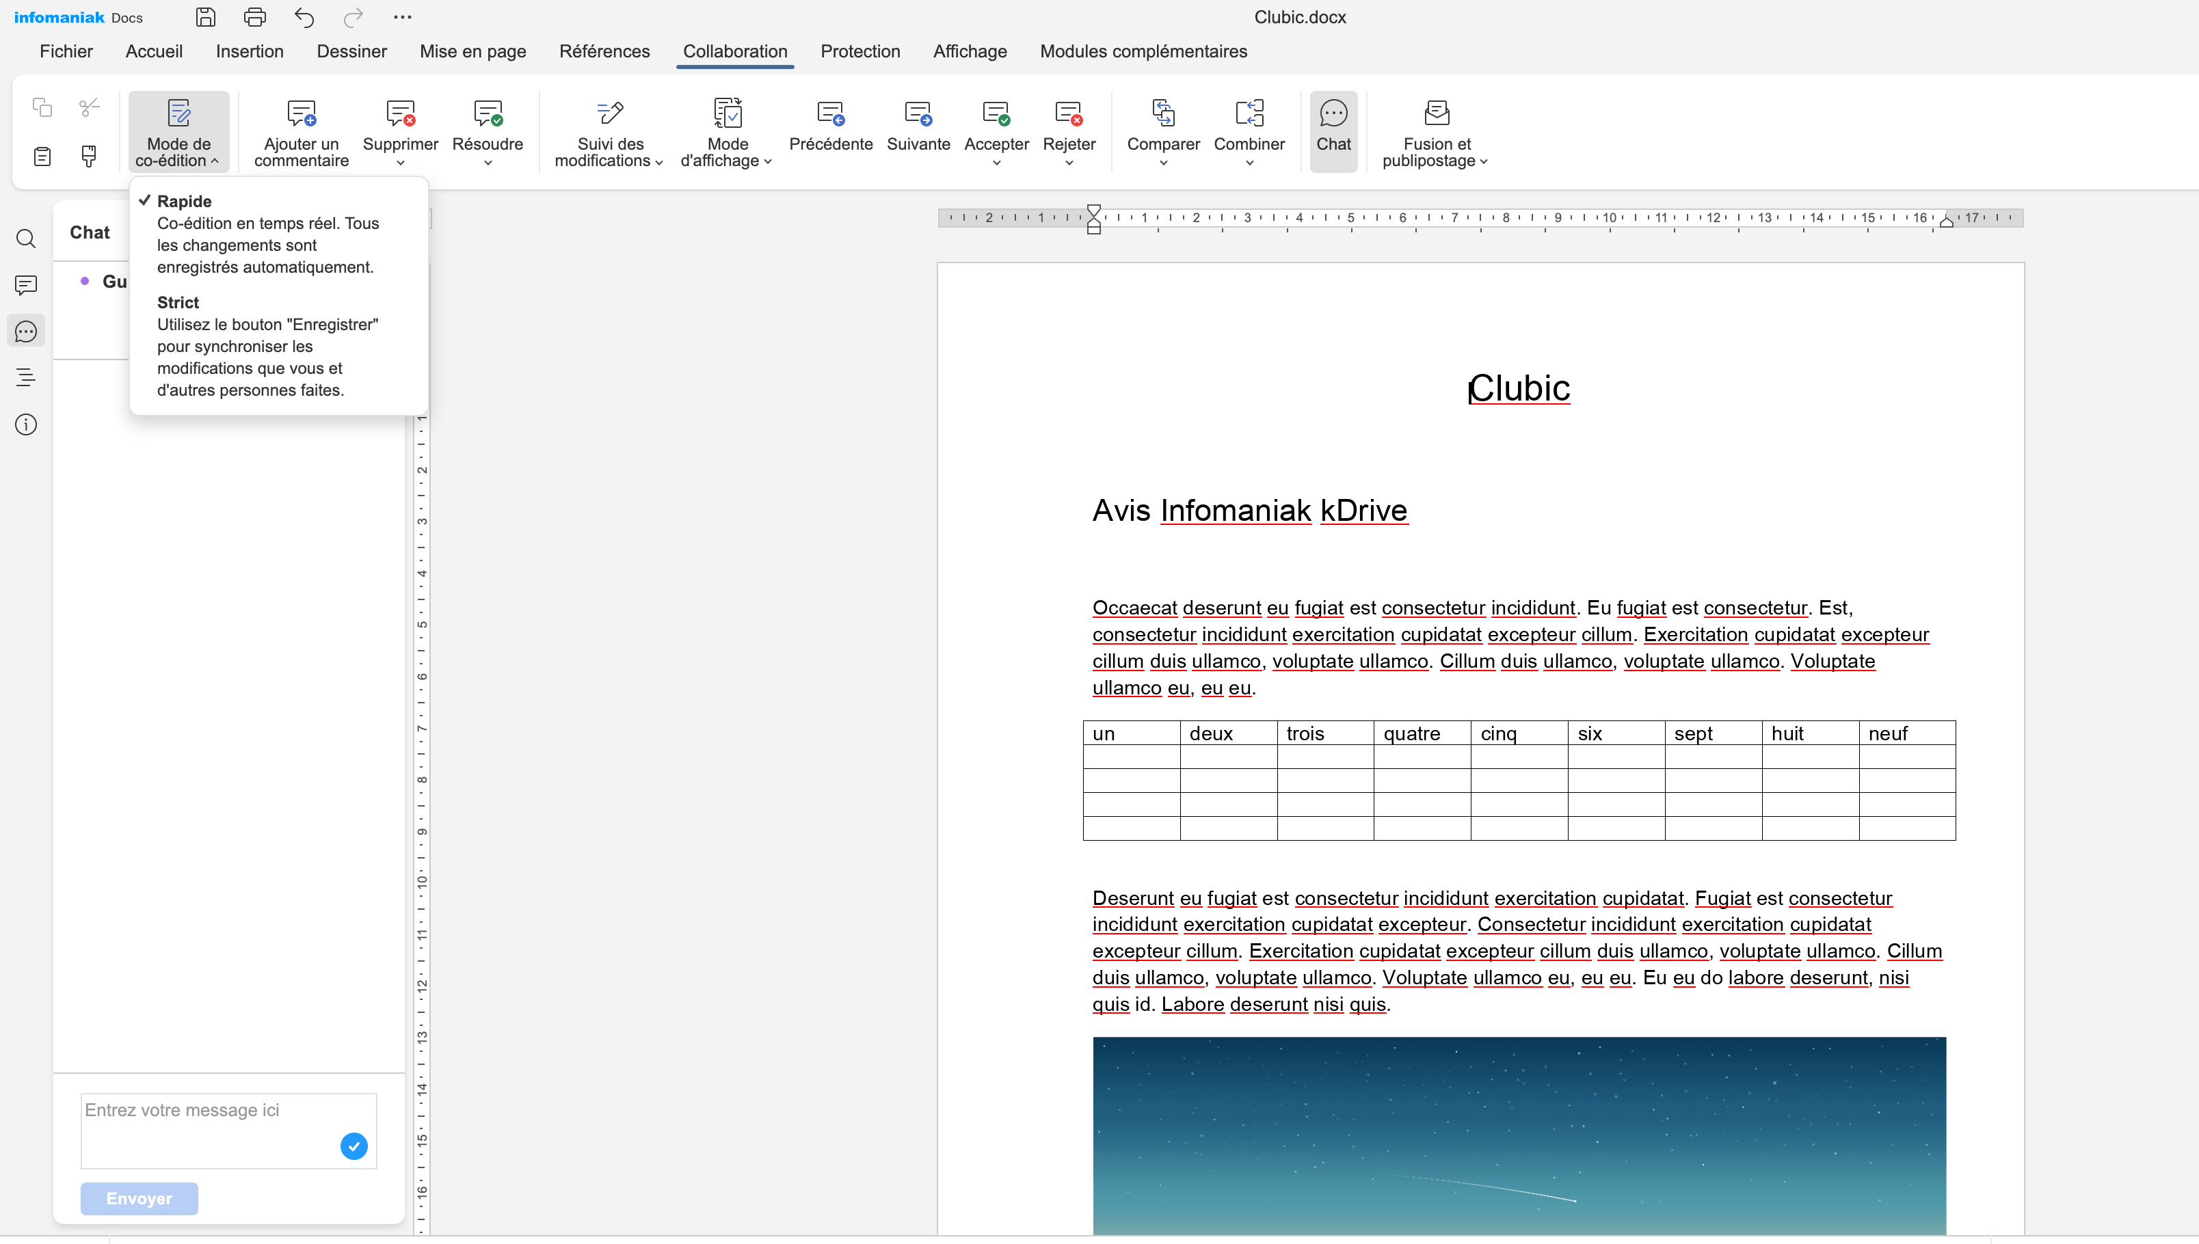
Task: Click the Save document icon
Action: (205, 17)
